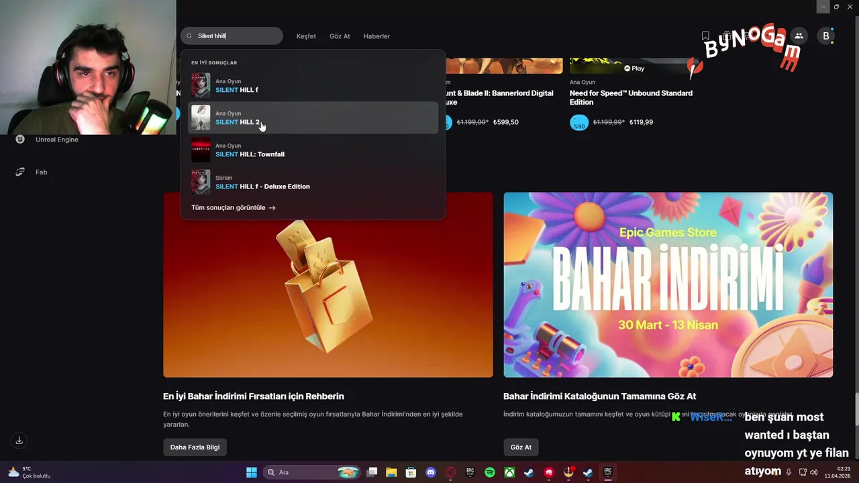Image resolution: width=859 pixels, height=483 pixels.
Task: Click the Göz At button under Bahar İndirimi
Action: click(x=521, y=447)
